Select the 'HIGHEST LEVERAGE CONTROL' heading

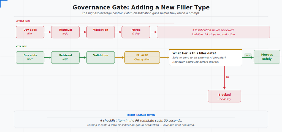tap(141, 115)
